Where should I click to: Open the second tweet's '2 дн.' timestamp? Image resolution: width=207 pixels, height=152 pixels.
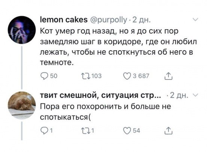pyautogui.click(x=179, y=95)
